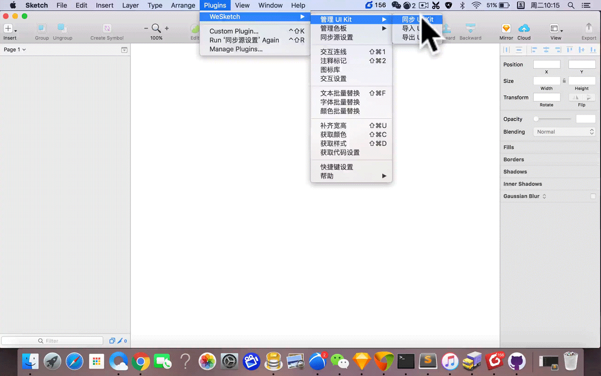
Task: Expand the 管理色板 submenu
Action: tap(351, 28)
